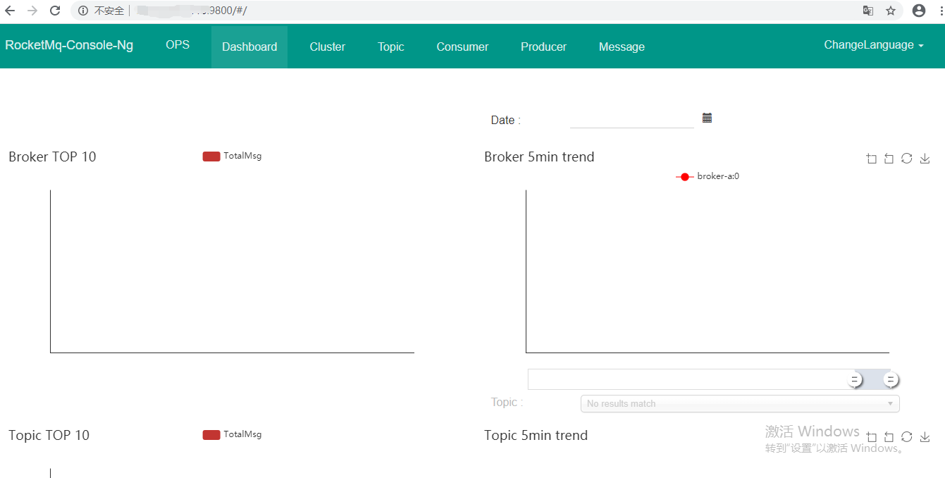The height and width of the screenshot is (478, 945).
Task: Open the Message tab
Action: 622,47
